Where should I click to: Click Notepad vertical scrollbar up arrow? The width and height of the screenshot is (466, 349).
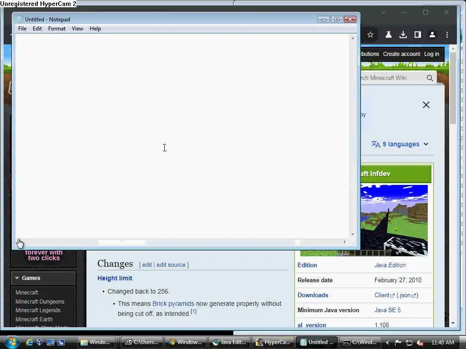pyautogui.click(x=353, y=38)
